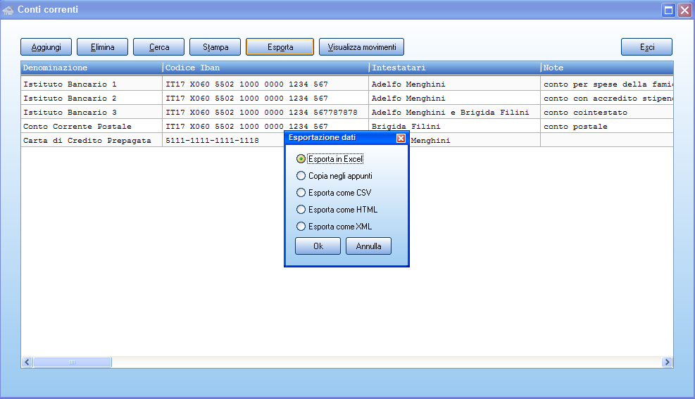Click the horizontal scrollbar thumb

pyautogui.click(x=73, y=362)
